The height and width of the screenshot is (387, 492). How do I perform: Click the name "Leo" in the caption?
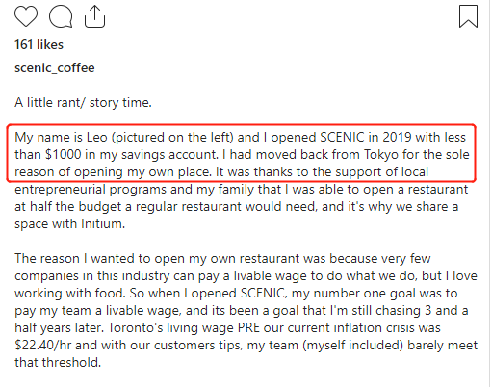coord(97,138)
